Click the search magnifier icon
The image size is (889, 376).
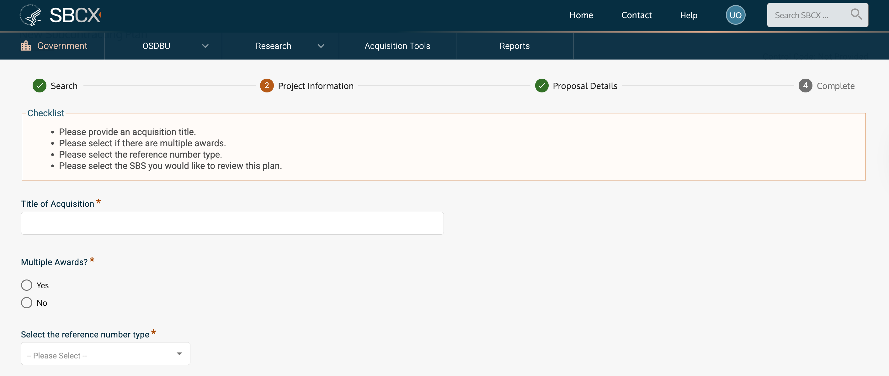click(x=856, y=14)
